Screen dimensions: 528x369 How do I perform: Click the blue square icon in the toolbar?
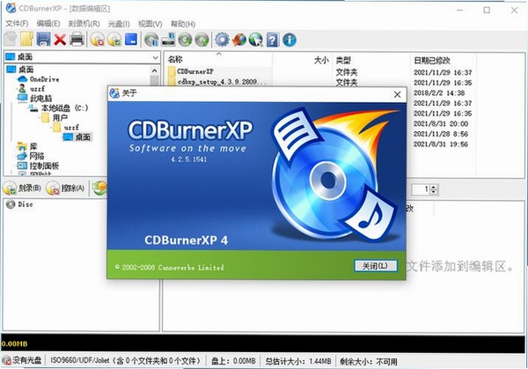click(131, 39)
